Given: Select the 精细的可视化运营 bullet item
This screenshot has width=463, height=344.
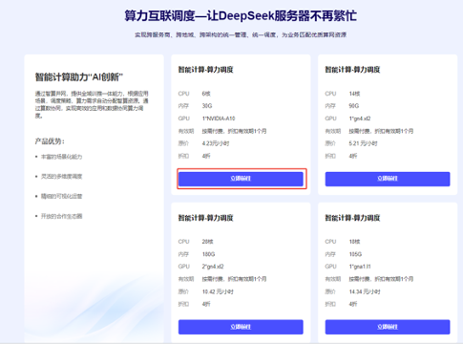Looking at the screenshot, I should click(61, 196).
